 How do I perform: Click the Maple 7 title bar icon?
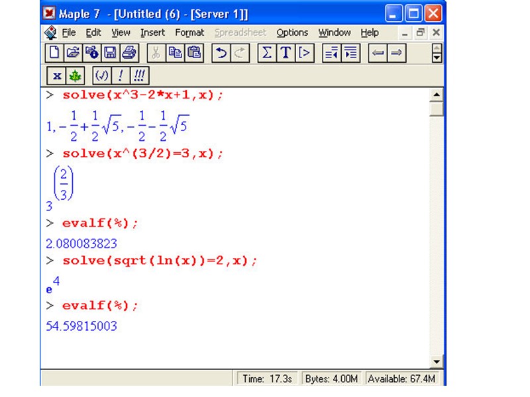pyautogui.click(x=49, y=13)
